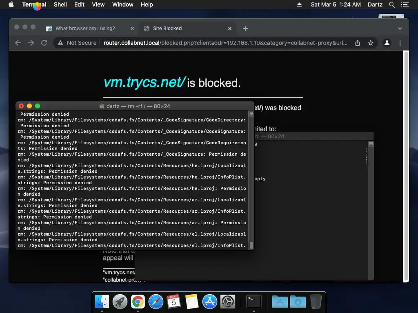Click the date and time in the menu bar

336,4
